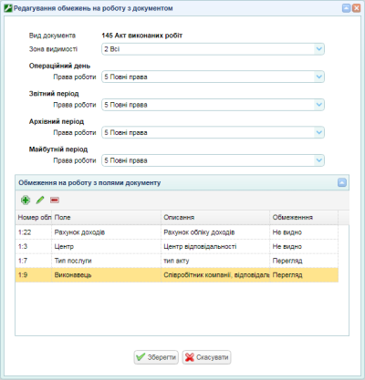The image size is (365, 380).
Task: Click the pencil edit restriction icon
Action: pyautogui.click(x=40, y=200)
